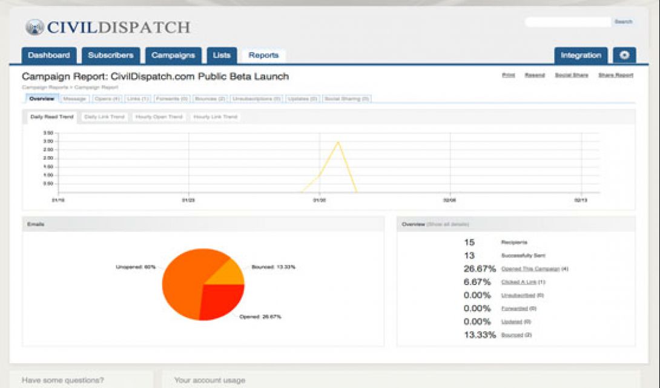660x388 pixels.
Task: Open the Forwarded stat link
Action: click(514, 309)
